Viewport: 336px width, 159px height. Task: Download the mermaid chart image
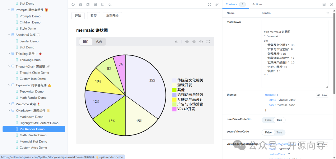click(x=176, y=42)
